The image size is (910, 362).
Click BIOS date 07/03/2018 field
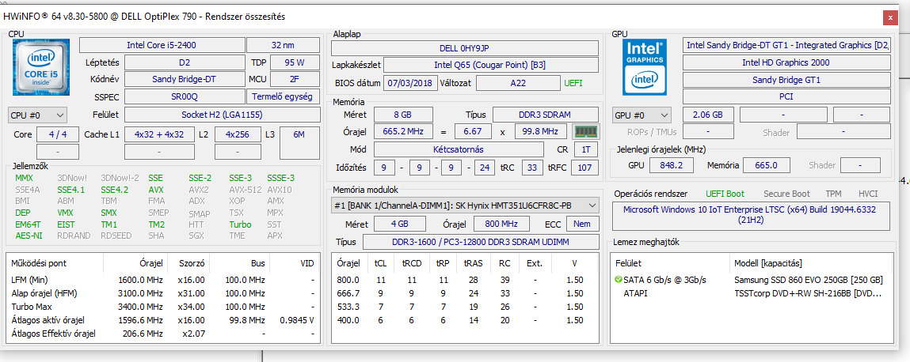point(411,83)
